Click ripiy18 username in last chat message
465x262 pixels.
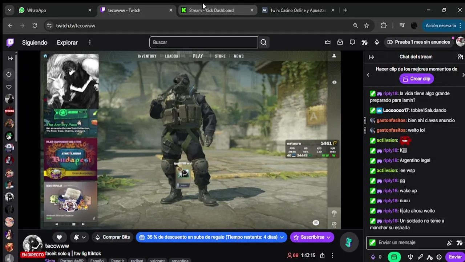[391, 221]
